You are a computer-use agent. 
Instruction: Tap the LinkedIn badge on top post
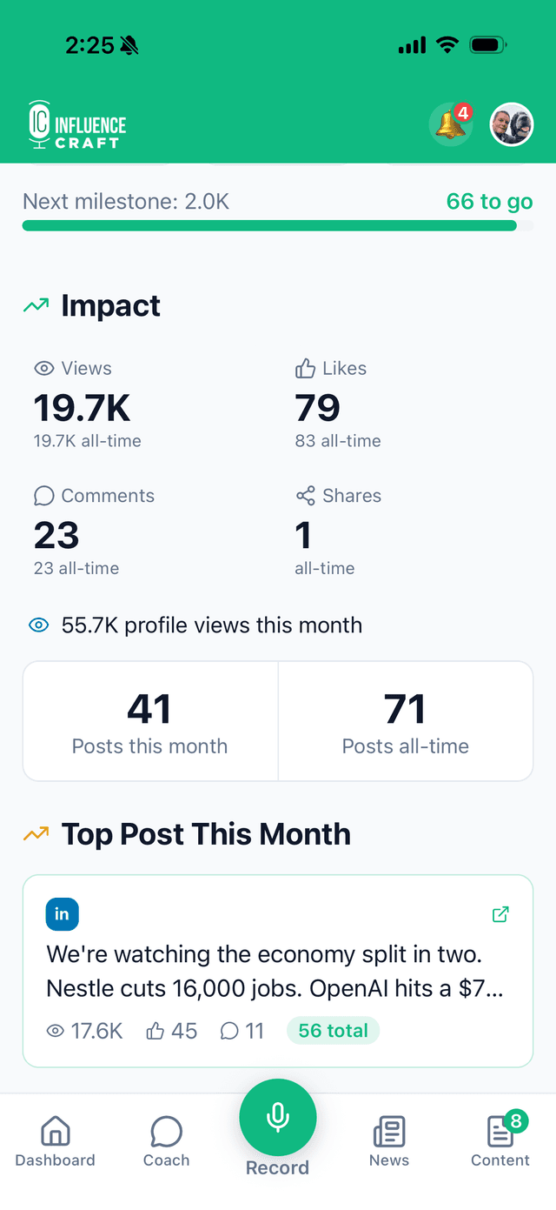pos(63,914)
